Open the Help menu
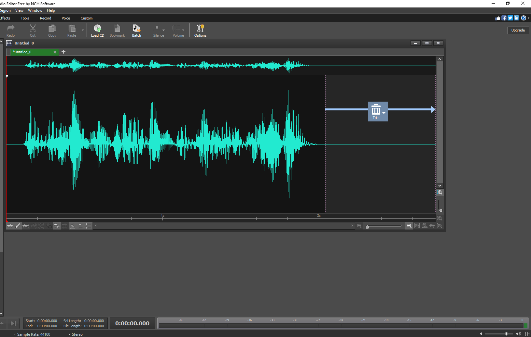The image size is (531, 337). point(51,10)
